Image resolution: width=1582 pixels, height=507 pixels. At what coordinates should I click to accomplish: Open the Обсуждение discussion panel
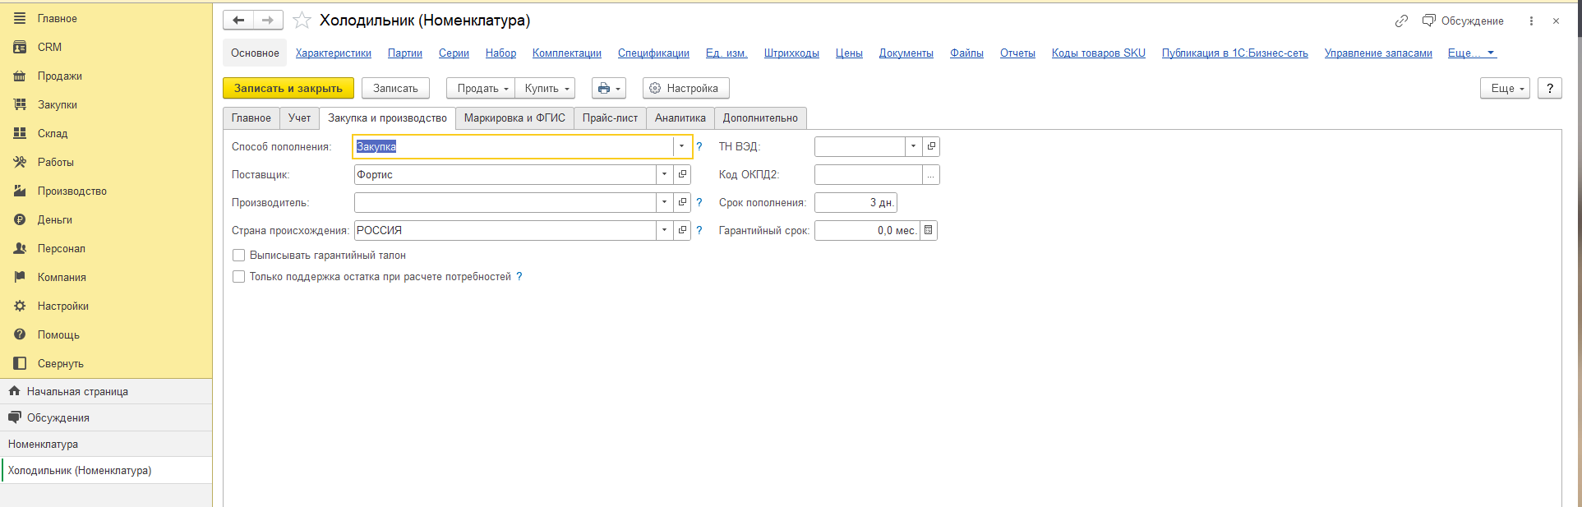1463,21
